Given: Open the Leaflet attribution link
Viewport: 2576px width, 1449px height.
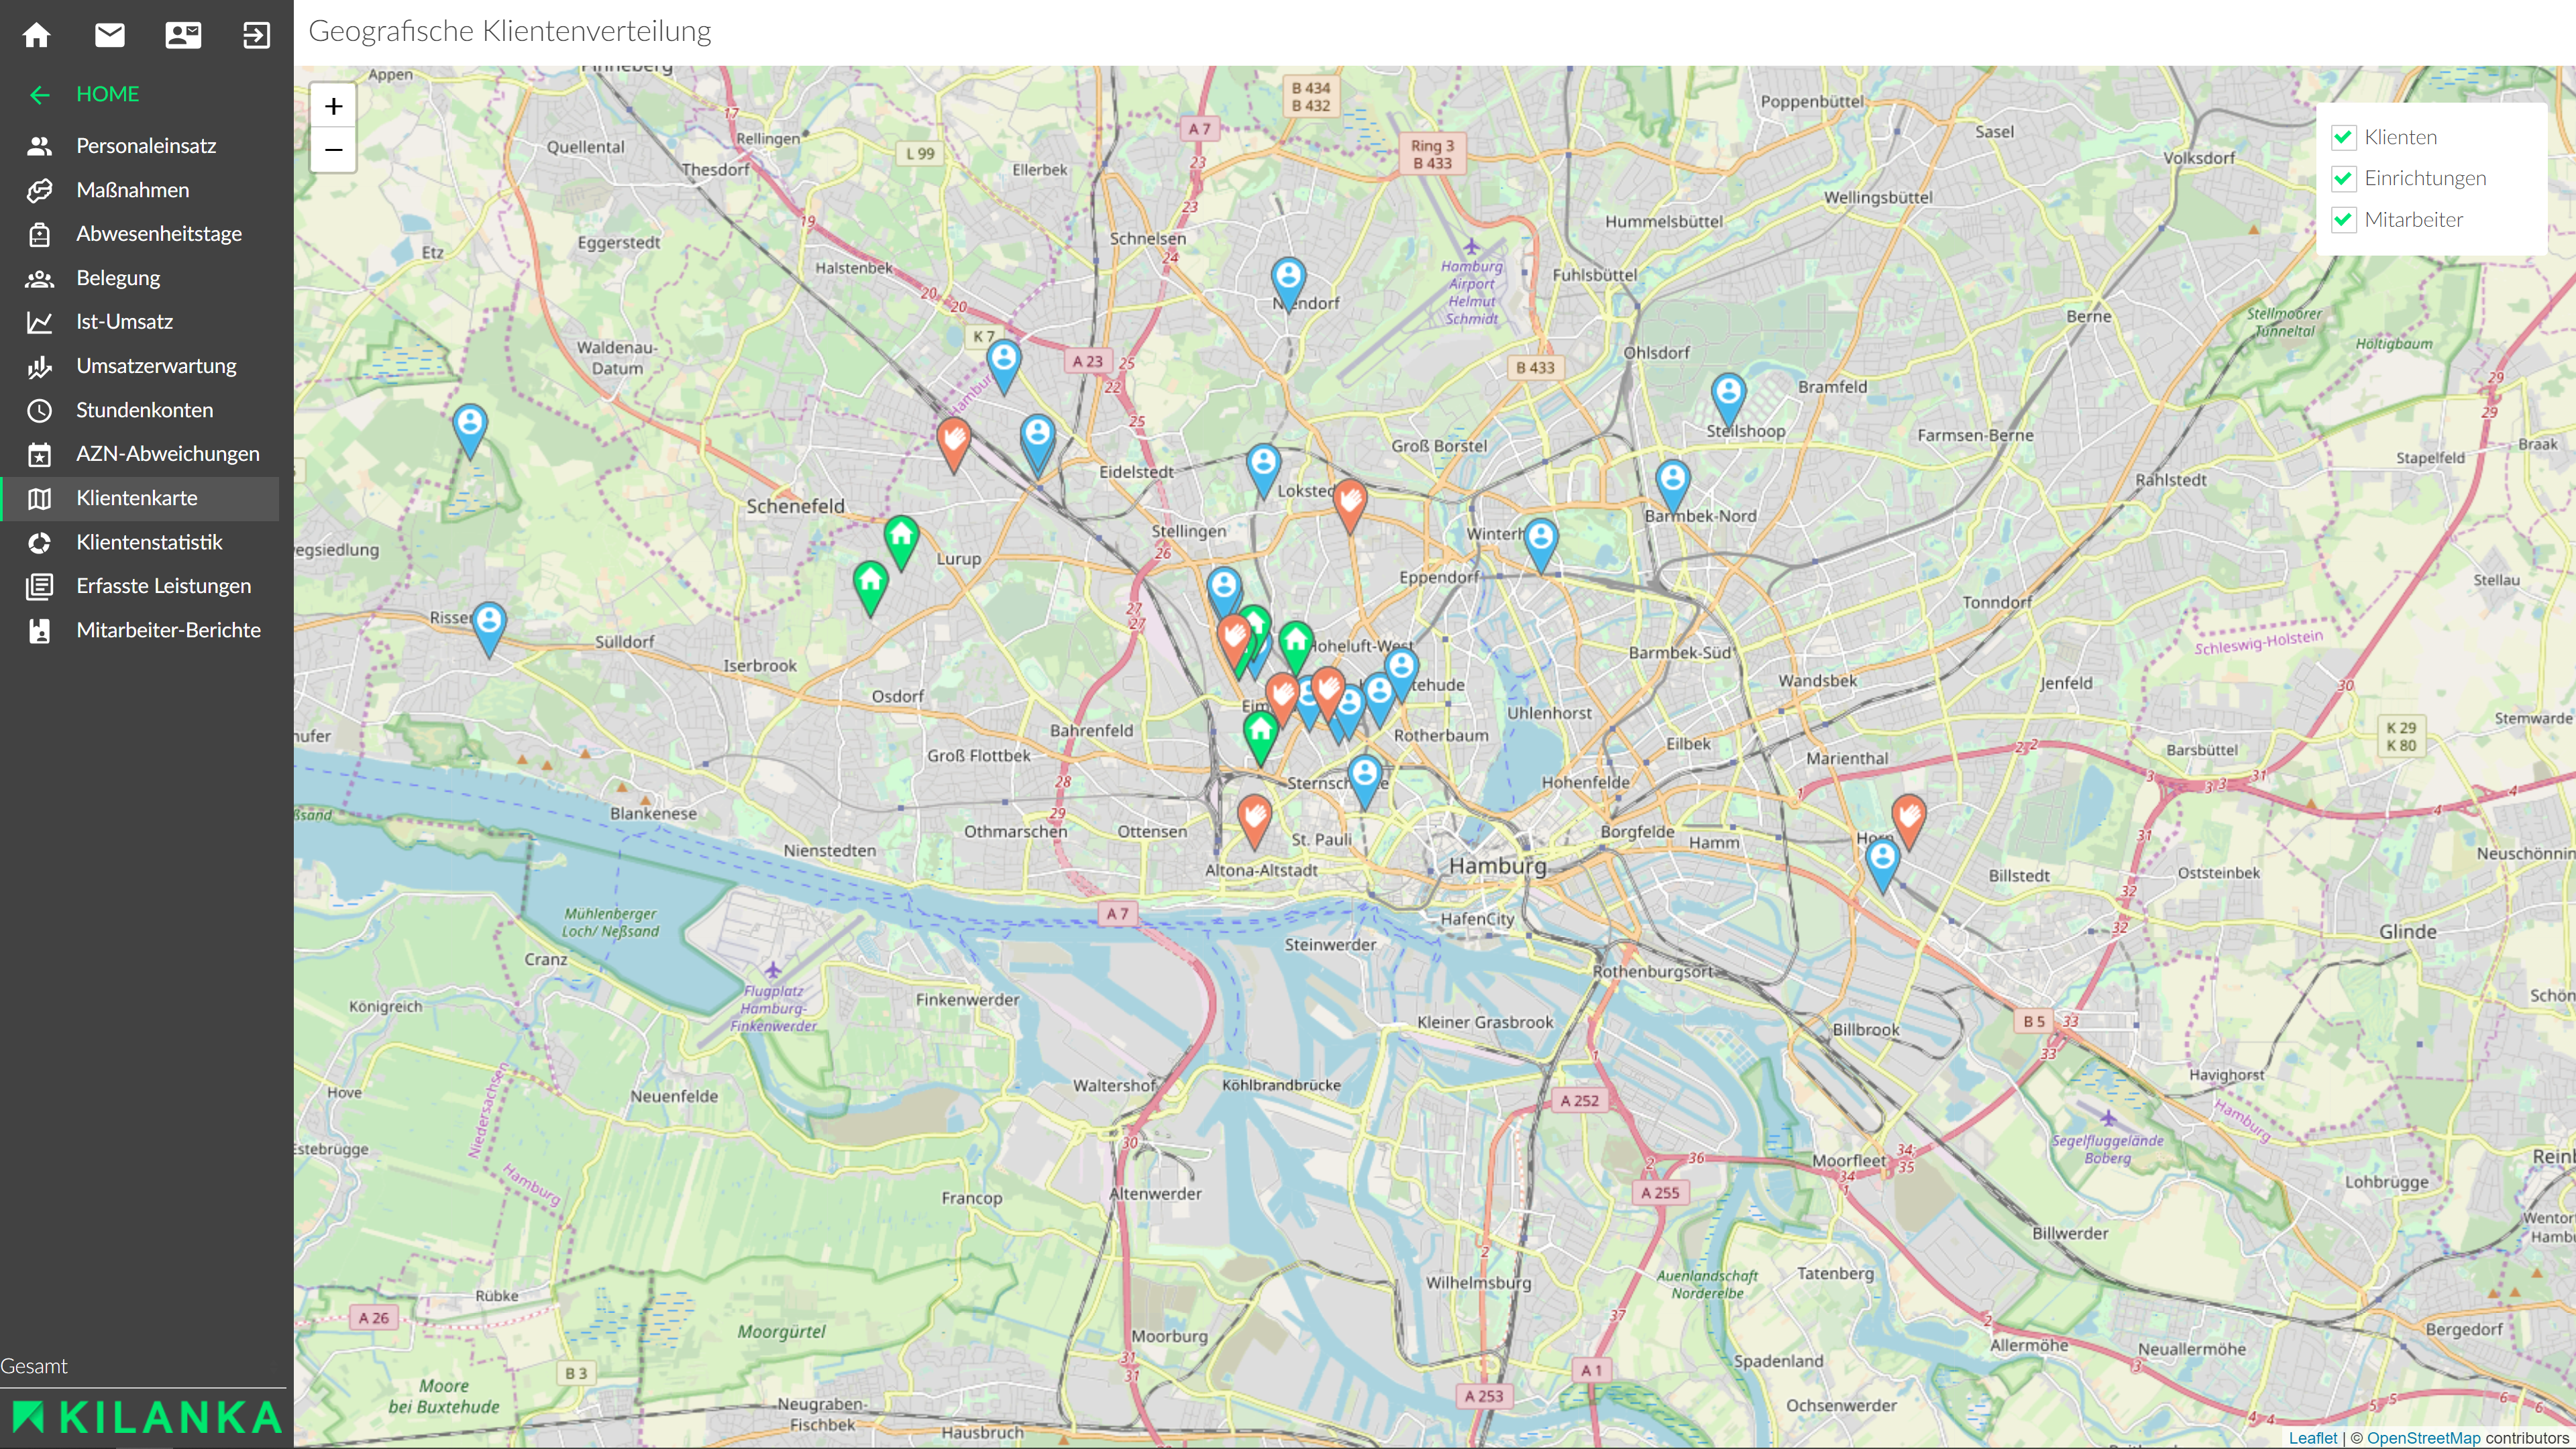Looking at the screenshot, I should click(x=2312, y=1438).
